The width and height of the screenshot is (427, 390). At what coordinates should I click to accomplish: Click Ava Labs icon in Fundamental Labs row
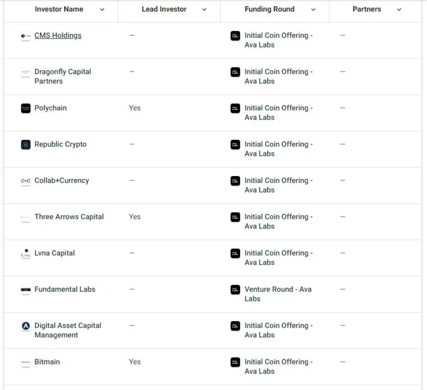235,290
